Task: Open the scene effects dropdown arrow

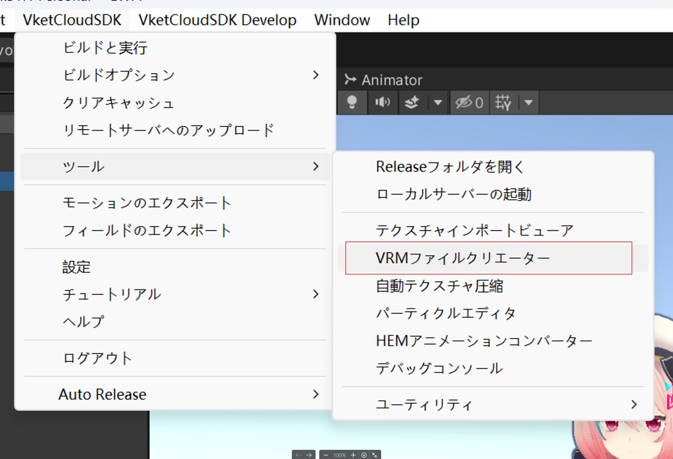Action: point(437,102)
